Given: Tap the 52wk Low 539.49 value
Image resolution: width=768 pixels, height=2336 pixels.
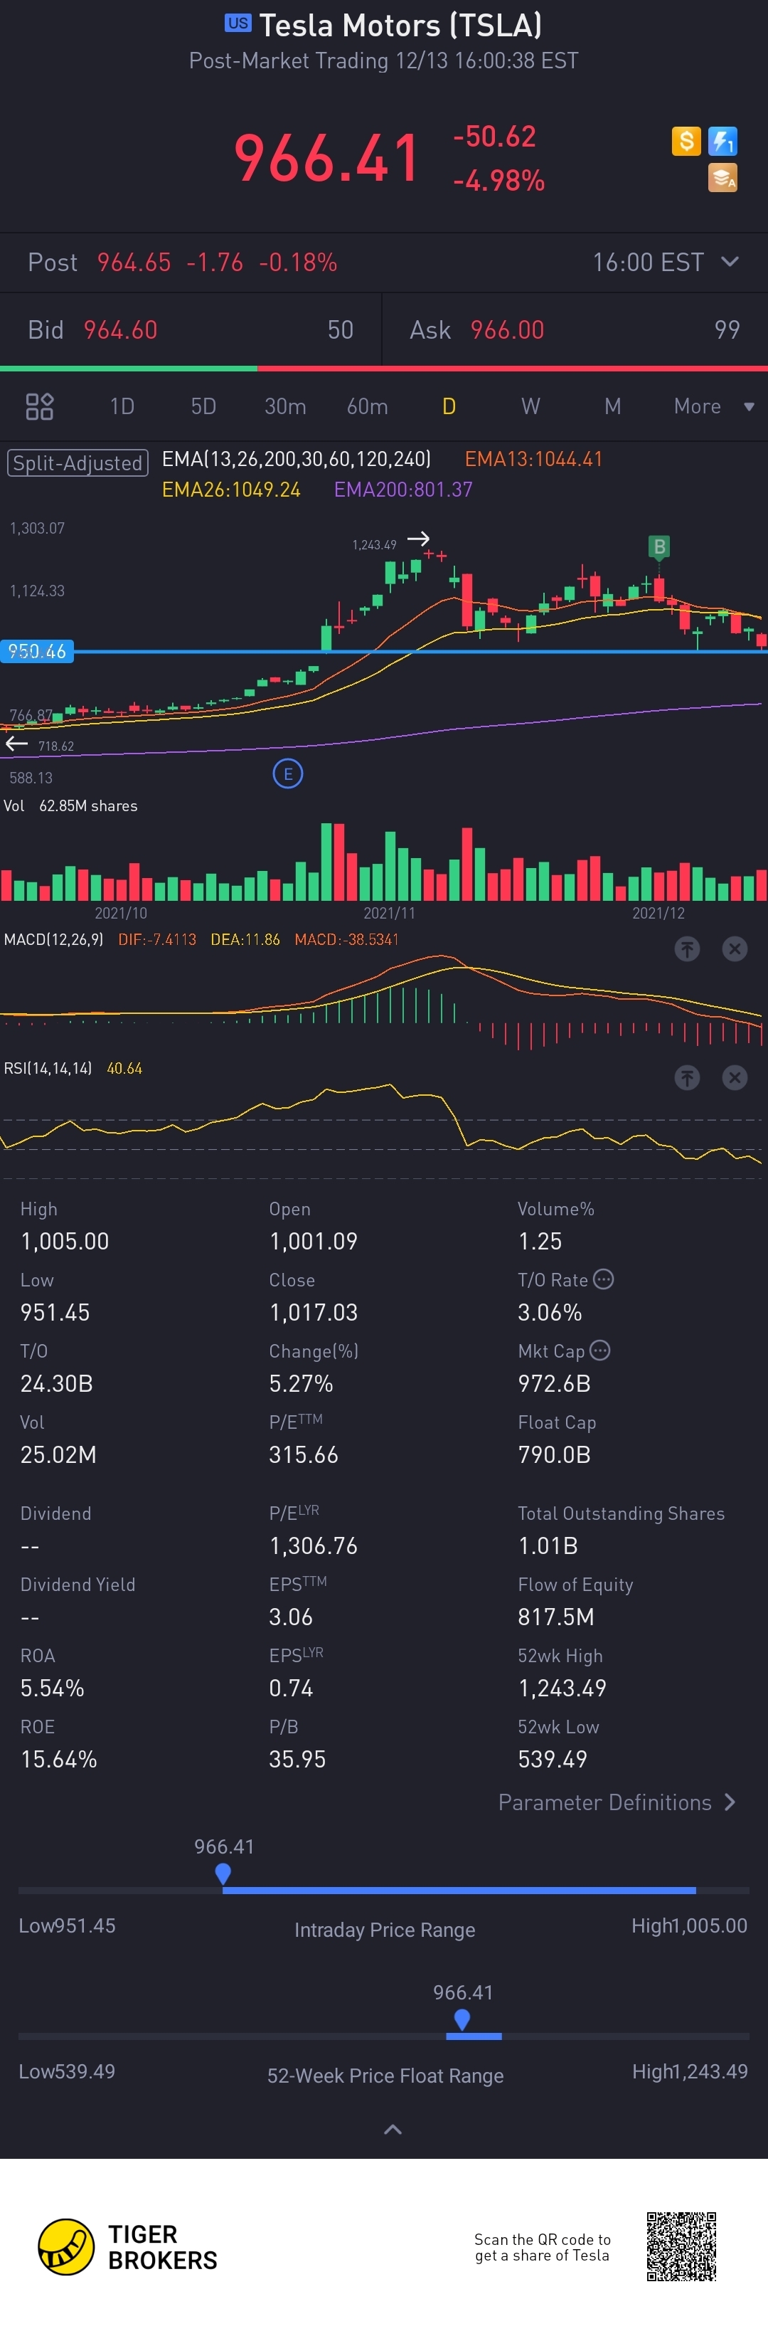Looking at the screenshot, I should [x=553, y=1759].
